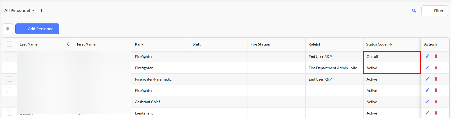Click the search magnifier icon

pos(414,11)
